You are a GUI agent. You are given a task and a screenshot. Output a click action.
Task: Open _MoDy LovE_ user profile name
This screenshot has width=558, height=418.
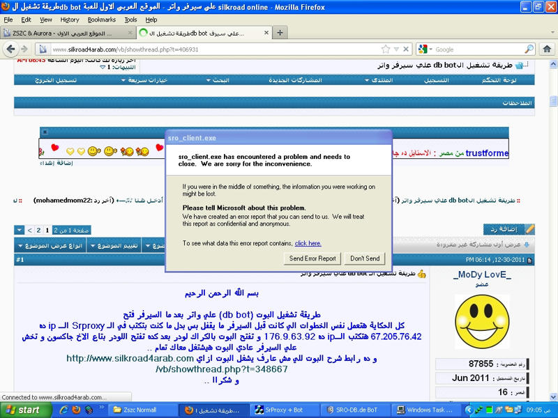(482, 274)
